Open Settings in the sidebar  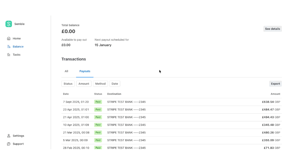[x=18, y=136]
